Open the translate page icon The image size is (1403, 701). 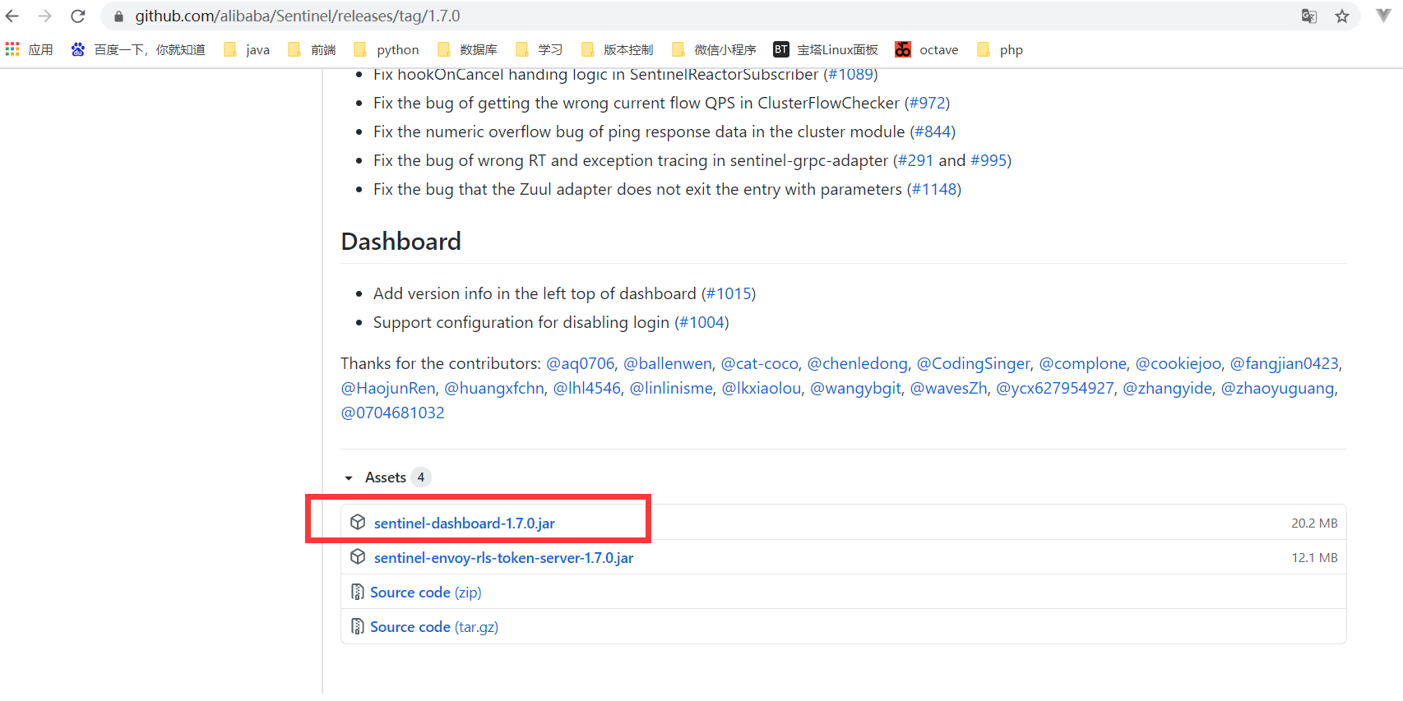tap(1309, 16)
